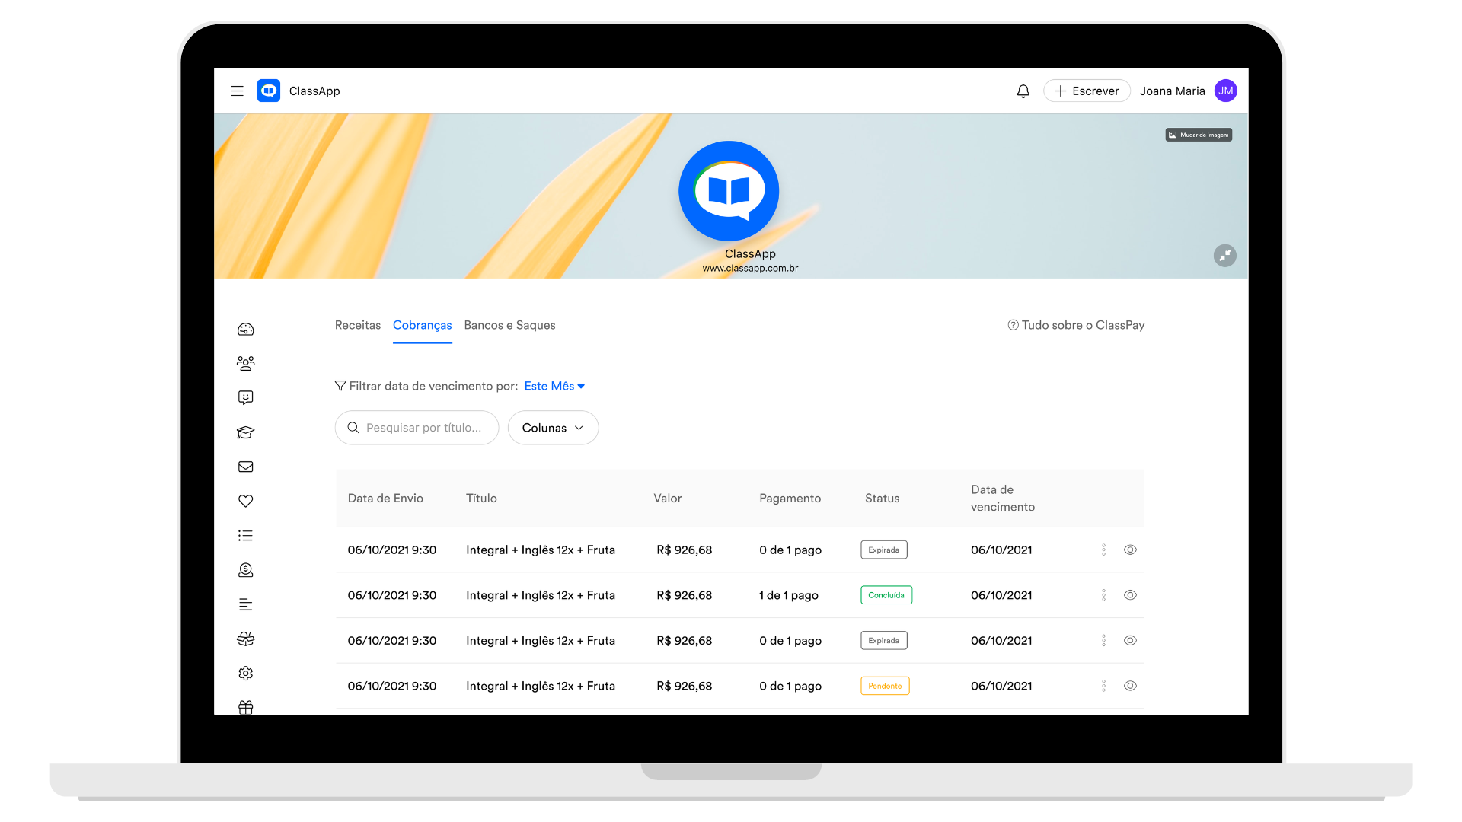Collapse the banner with the arrows icon
The image size is (1462, 822).
pyautogui.click(x=1224, y=255)
